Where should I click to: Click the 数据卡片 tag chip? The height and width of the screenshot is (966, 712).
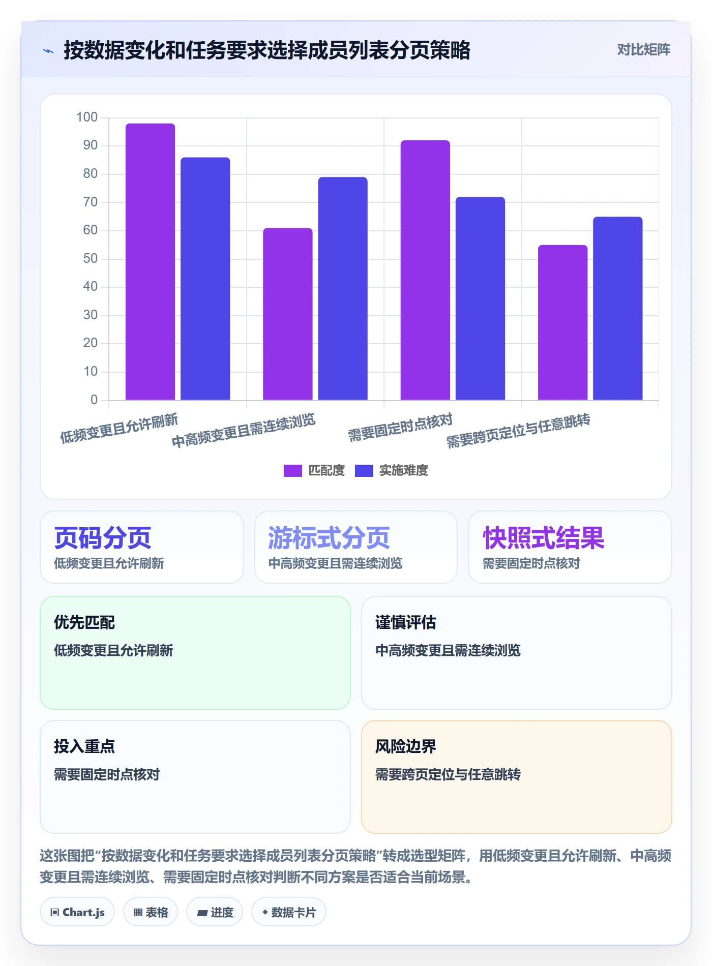click(x=289, y=912)
